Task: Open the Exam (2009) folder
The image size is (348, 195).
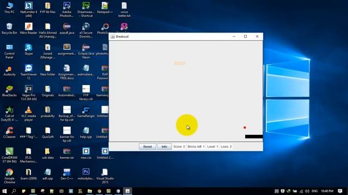Action: [x=29, y=174]
